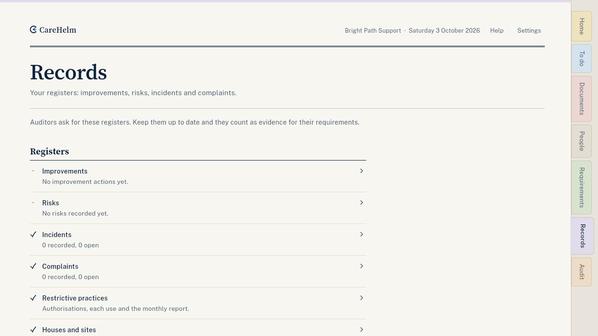The image size is (598, 336).
Task: Expand the Complaints register chevron
Action: [361, 266]
